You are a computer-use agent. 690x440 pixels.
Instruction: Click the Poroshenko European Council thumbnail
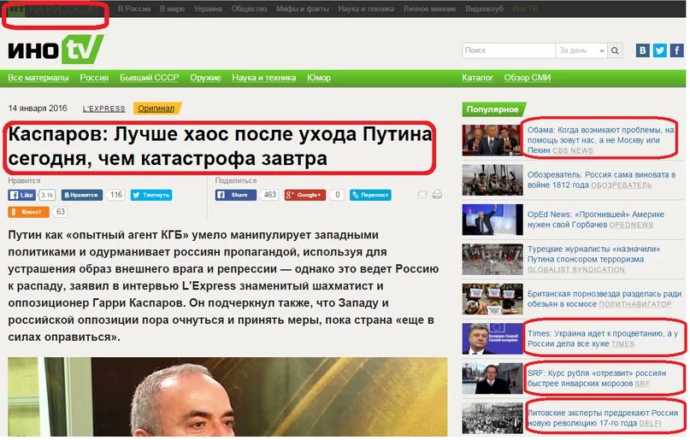[492, 338]
